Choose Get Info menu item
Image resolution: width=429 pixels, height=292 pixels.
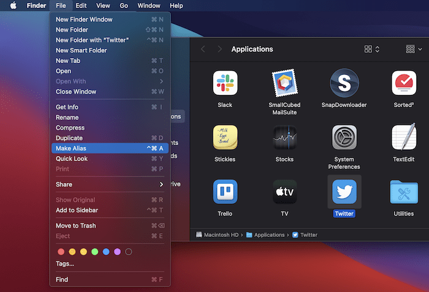click(110, 107)
